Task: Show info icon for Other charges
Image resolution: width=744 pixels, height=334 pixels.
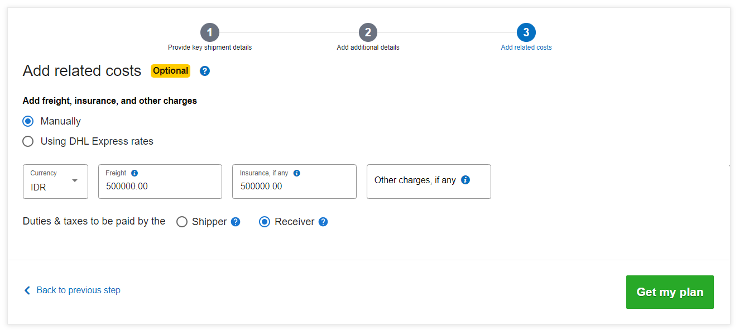Action: click(465, 180)
